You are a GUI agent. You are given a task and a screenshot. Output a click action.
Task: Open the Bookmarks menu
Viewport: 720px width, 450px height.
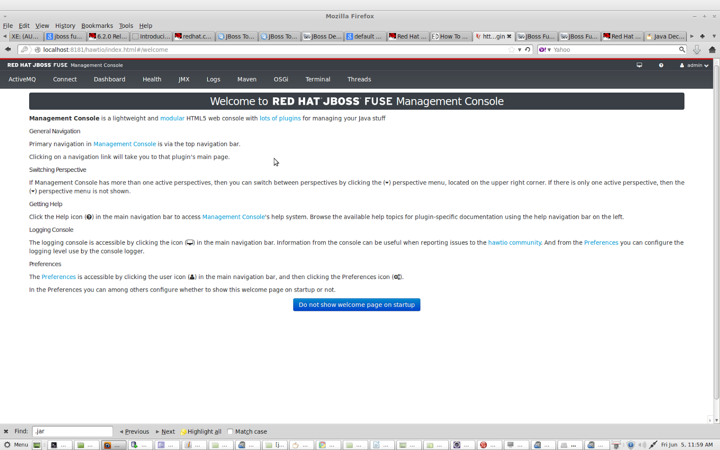(97, 26)
